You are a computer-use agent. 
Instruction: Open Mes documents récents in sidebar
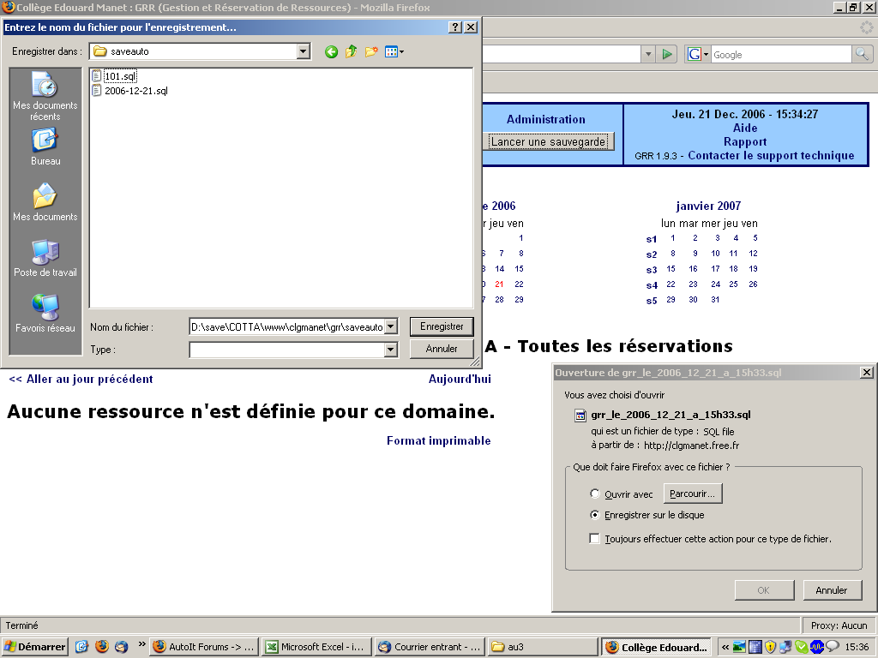click(45, 96)
